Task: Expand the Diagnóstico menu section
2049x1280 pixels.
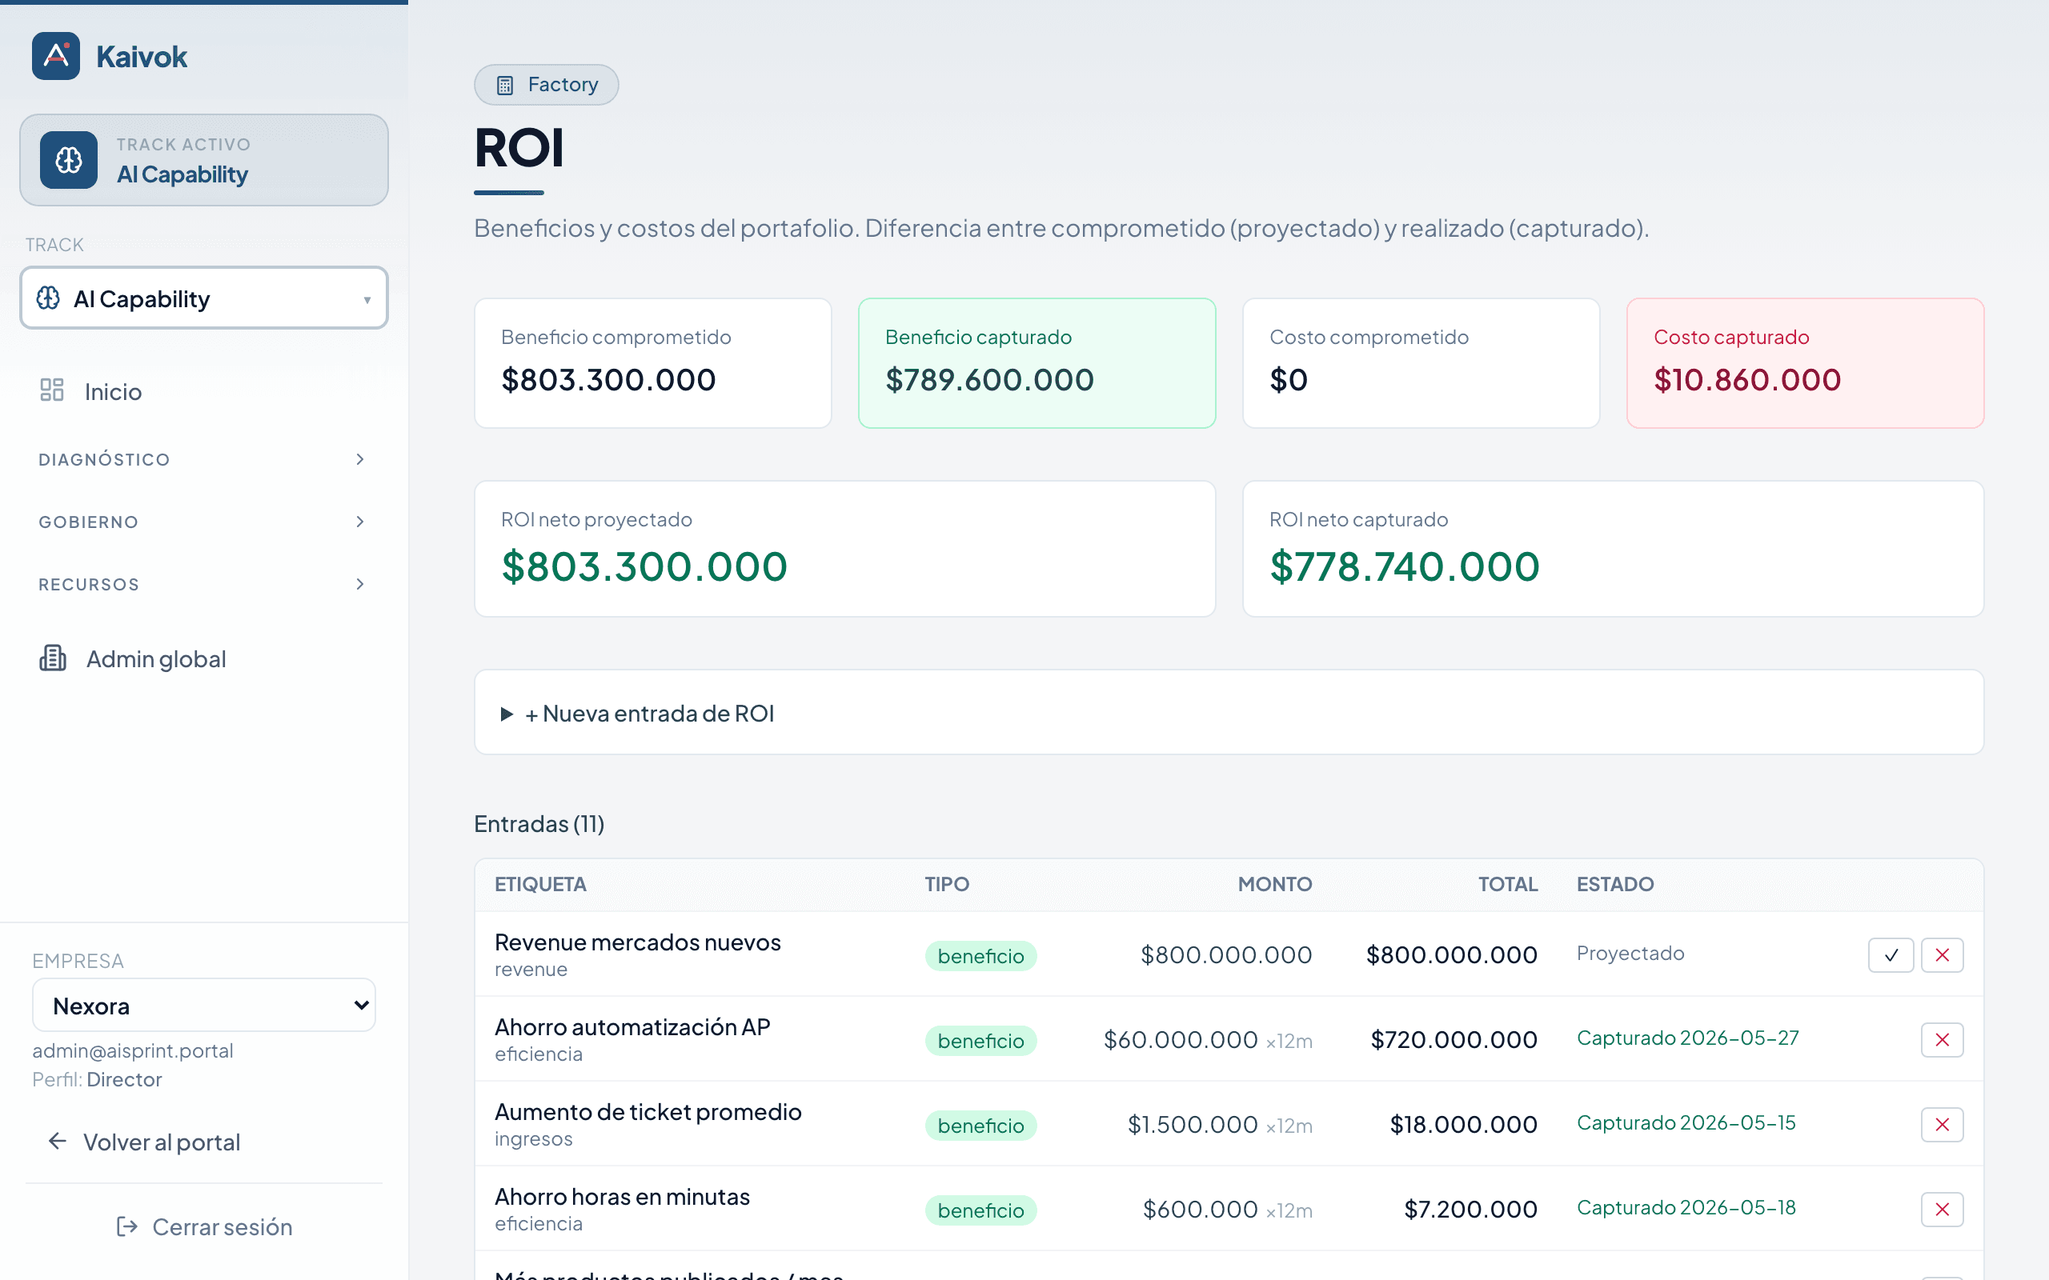Action: tap(203, 459)
